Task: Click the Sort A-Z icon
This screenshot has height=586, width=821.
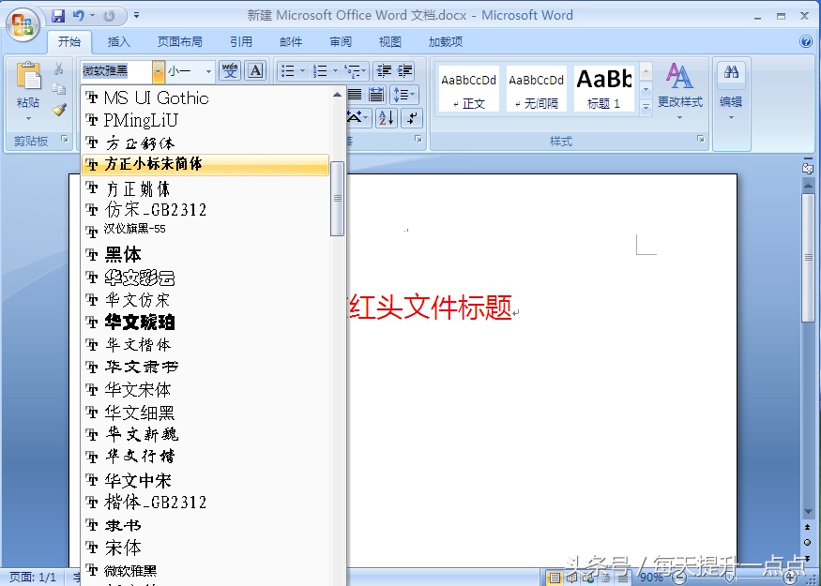Action: click(x=387, y=118)
